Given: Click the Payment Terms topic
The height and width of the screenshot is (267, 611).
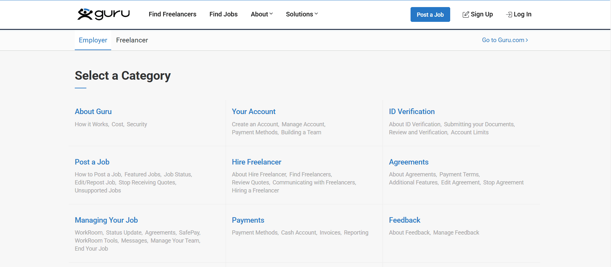Looking at the screenshot, I should [459, 174].
